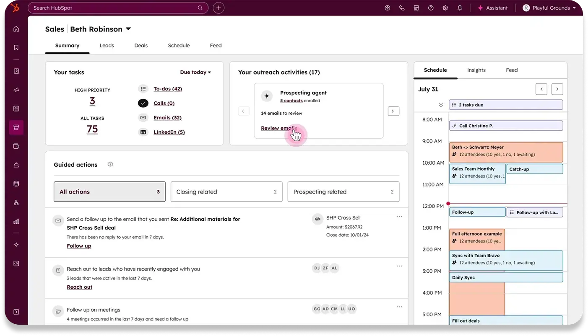Image resolution: width=588 pixels, height=336 pixels.
Task: Expand the left sidebar navigation
Action: pyautogui.click(x=16, y=312)
